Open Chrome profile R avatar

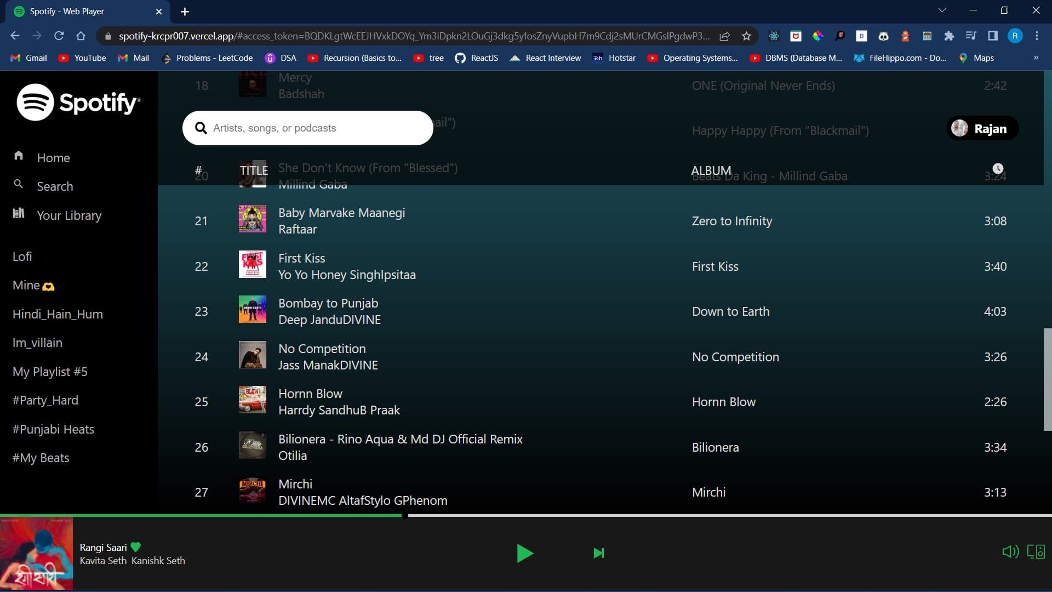pos(1015,36)
